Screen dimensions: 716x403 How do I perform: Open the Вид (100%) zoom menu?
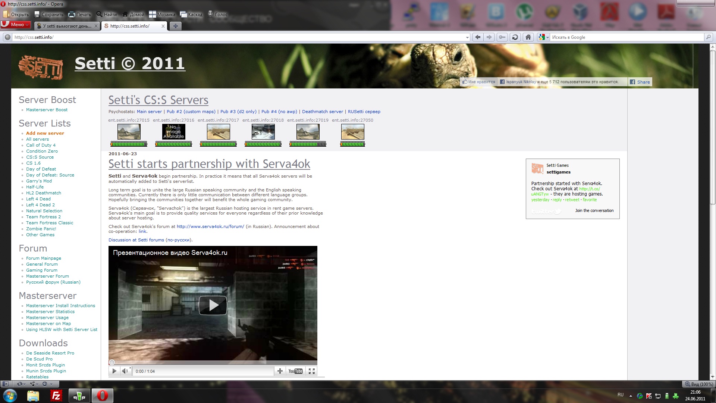[x=699, y=384]
